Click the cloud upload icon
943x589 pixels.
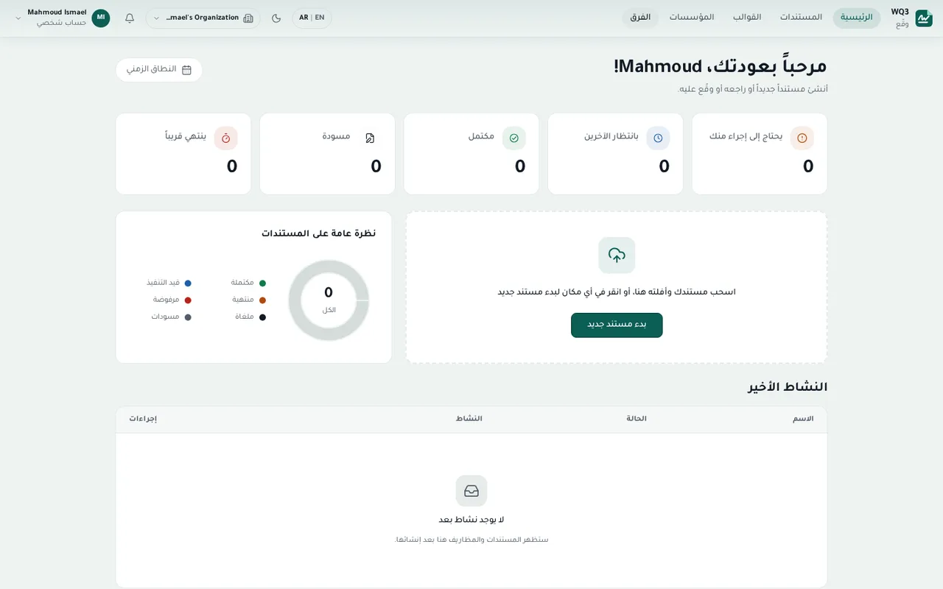[617, 255]
